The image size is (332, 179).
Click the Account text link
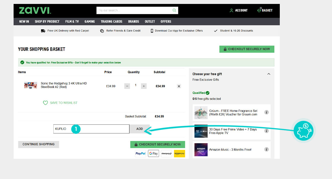click(x=241, y=10)
